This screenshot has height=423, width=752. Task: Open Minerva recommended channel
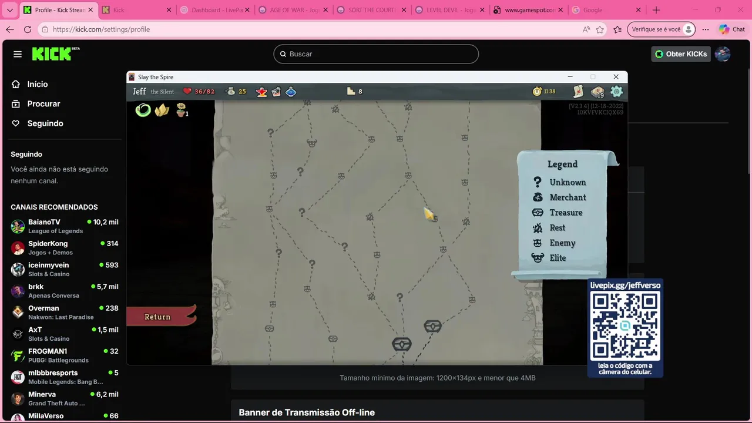[x=65, y=398]
